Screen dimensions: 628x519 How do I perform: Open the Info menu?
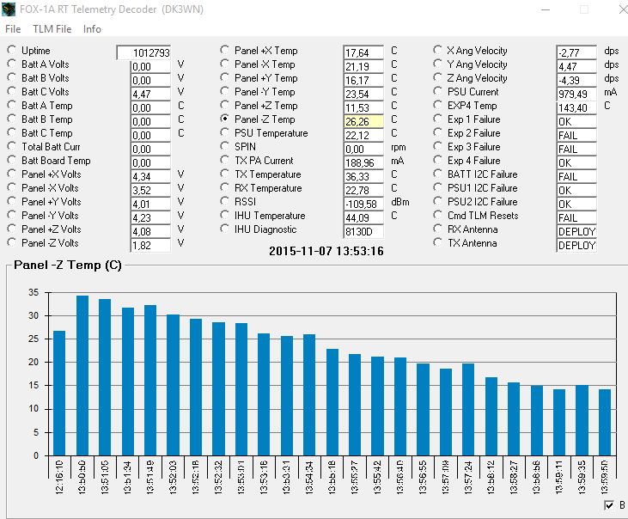click(92, 29)
